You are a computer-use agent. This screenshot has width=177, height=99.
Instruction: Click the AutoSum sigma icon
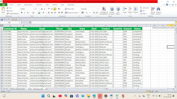click(141, 8)
